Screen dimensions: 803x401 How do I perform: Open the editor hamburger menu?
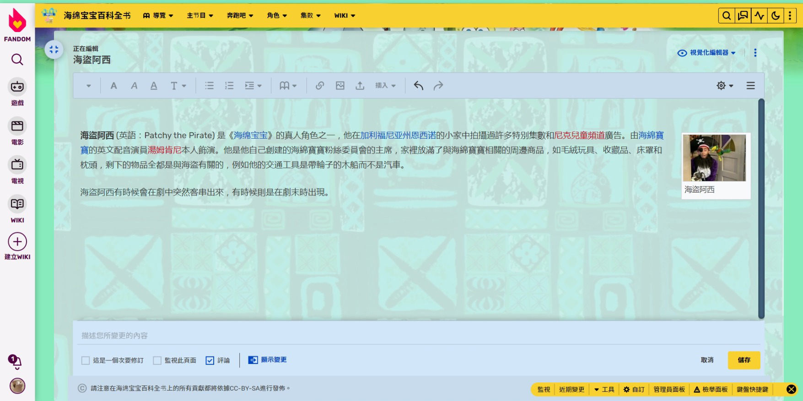[x=751, y=86]
